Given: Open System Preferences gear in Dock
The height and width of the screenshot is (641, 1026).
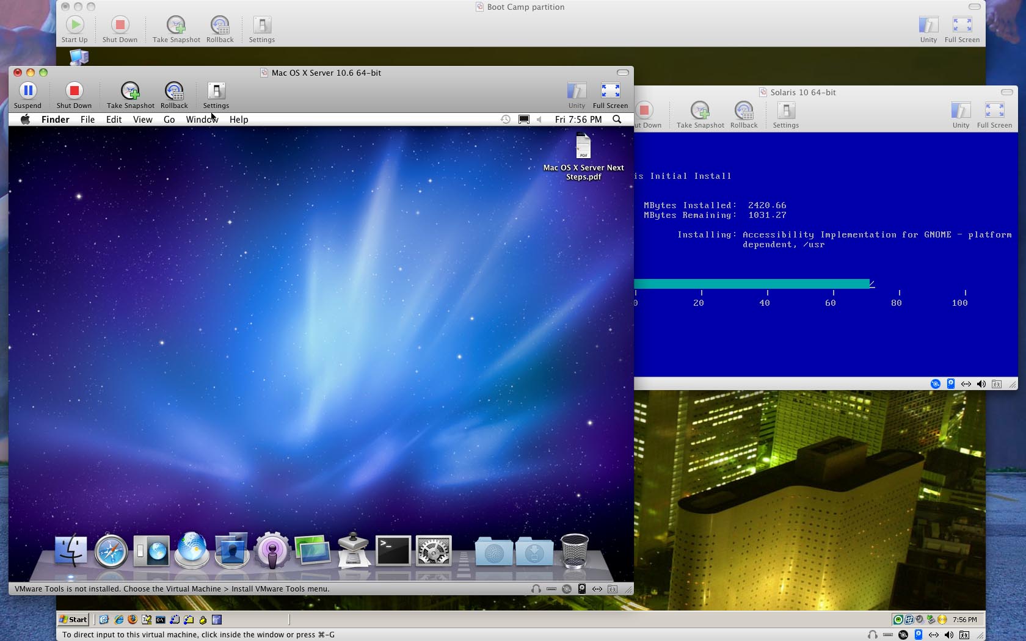Looking at the screenshot, I should click(x=434, y=551).
